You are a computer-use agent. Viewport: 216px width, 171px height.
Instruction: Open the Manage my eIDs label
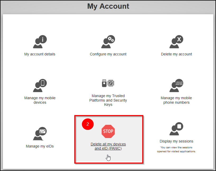click(x=40, y=146)
